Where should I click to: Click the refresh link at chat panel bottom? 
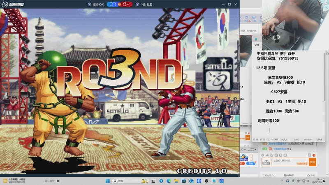click(311, 175)
